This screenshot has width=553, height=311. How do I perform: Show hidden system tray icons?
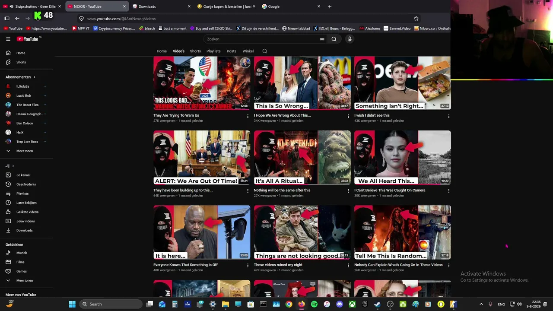[x=481, y=304]
